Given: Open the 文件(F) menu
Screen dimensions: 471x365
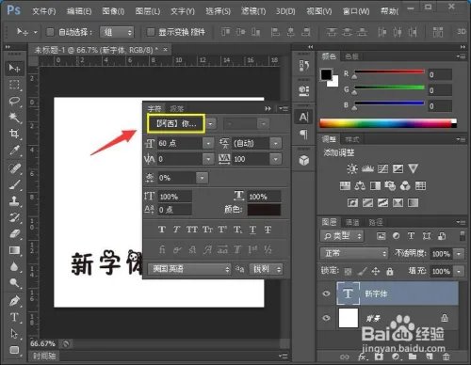Looking at the screenshot, I should tap(44, 11).
